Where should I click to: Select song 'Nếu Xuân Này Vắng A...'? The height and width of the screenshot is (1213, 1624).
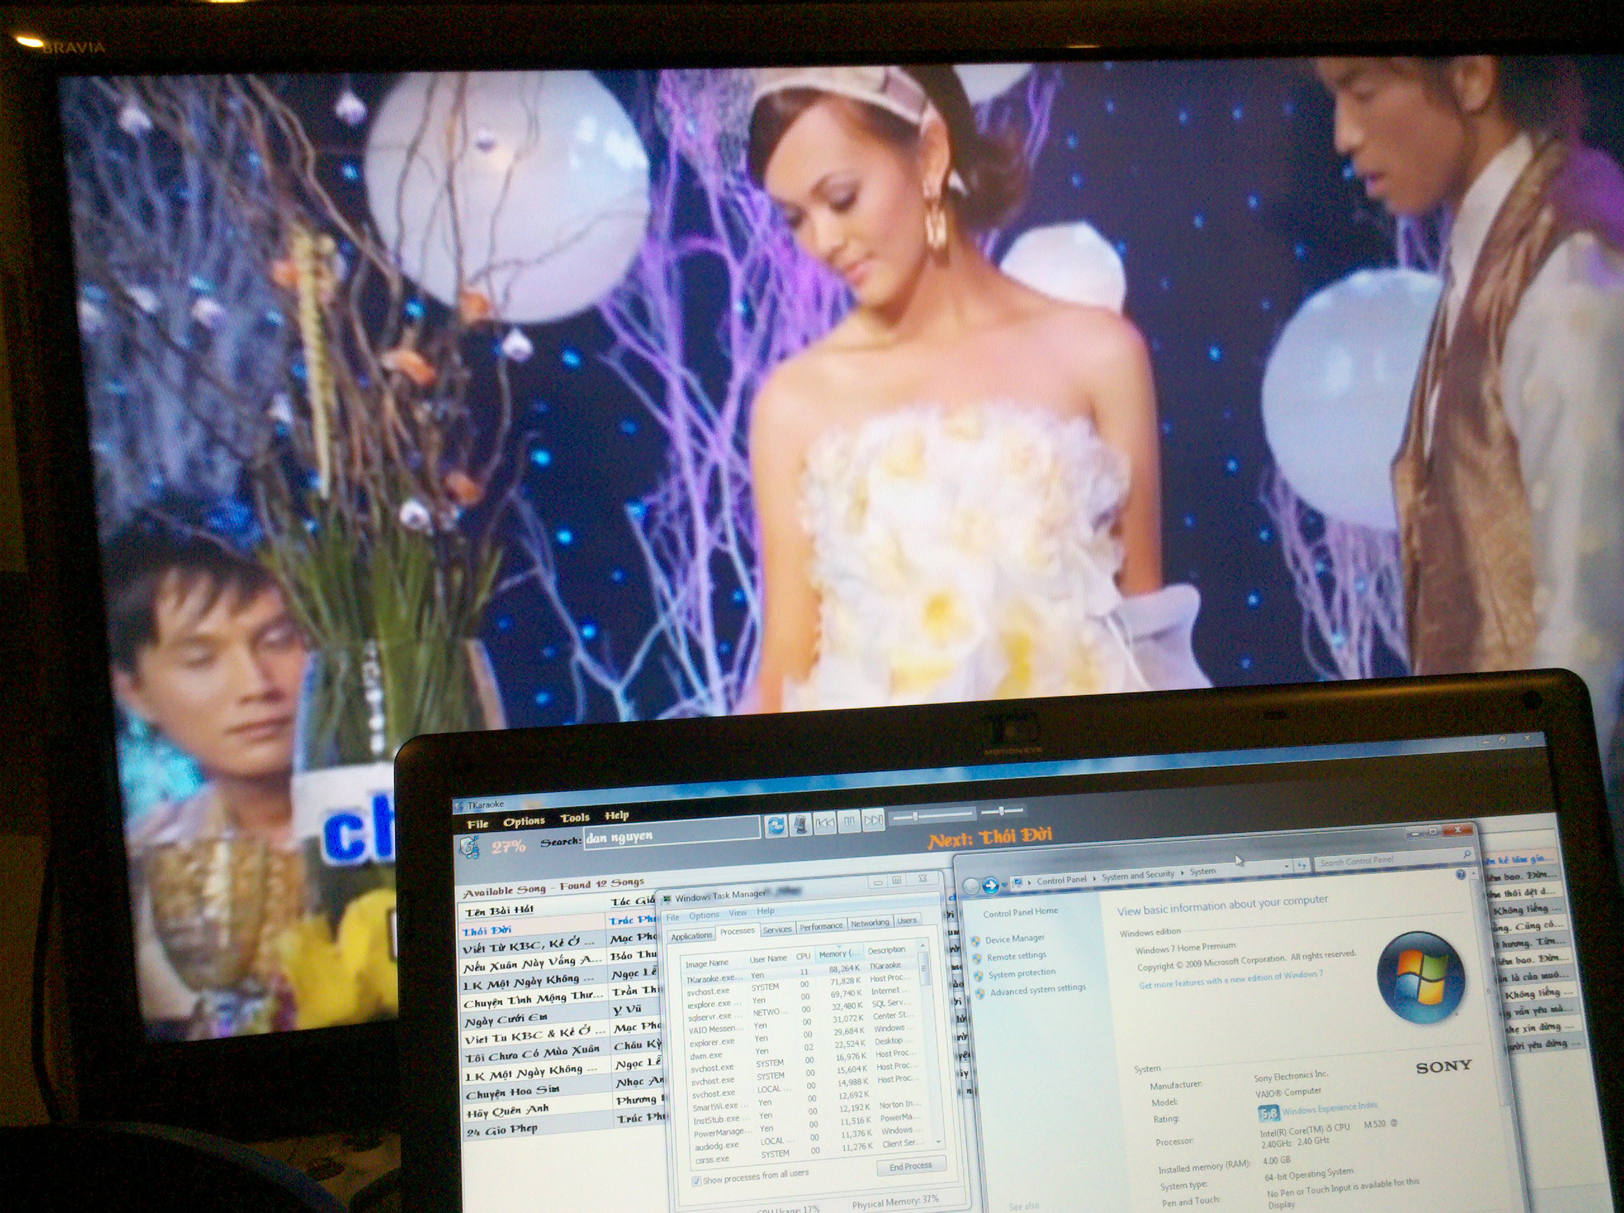click(x=534, y=962)
